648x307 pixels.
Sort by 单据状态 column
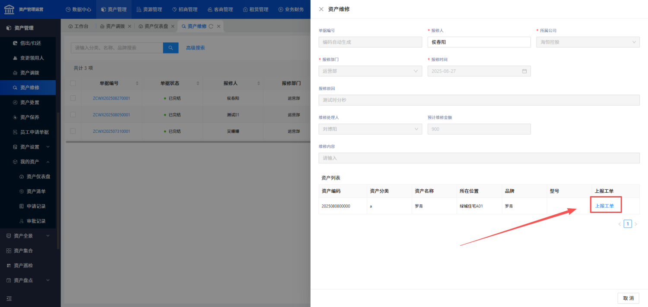coord(198,83)
